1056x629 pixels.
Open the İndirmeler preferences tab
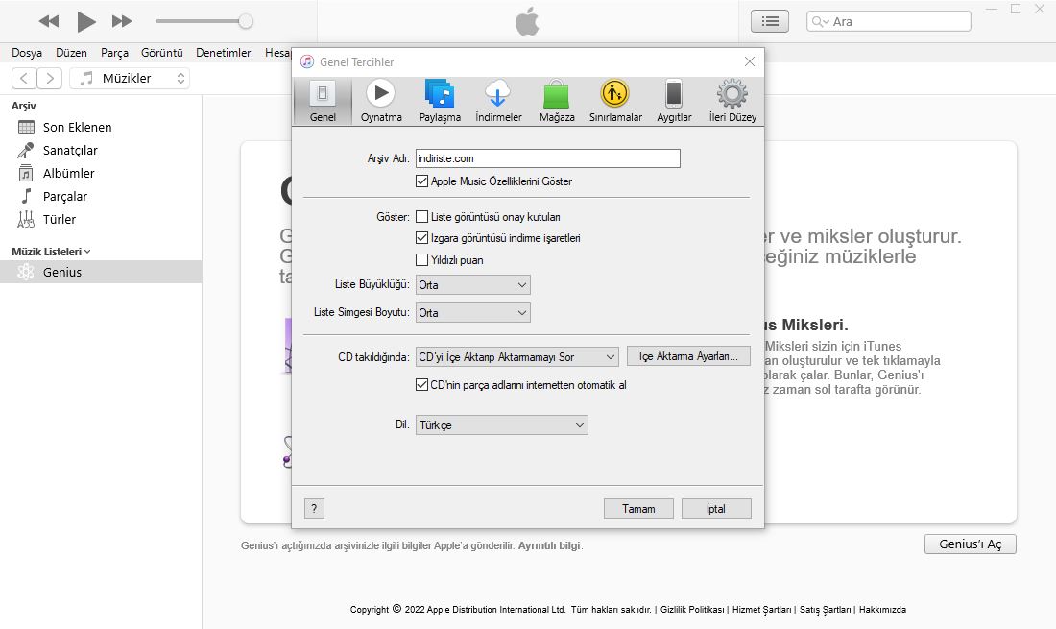pyautogui.click(x=498, y=102)
